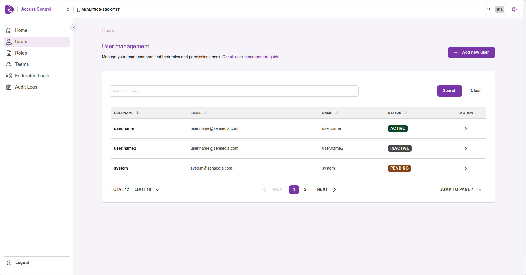The width and height of the screenshot is (526, 275).
Task: Open the global search magnifier icon
Action: click(489, 9)
